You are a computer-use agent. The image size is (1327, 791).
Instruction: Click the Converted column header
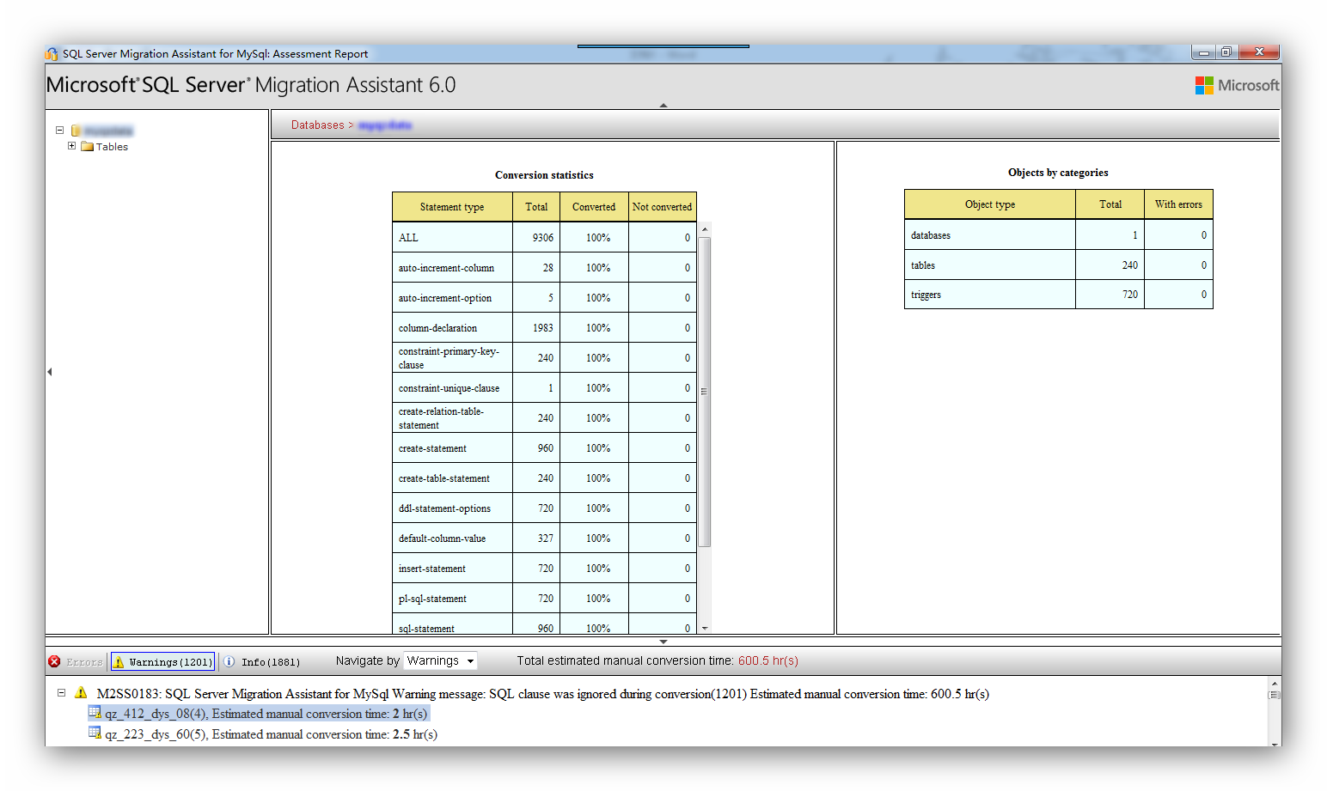pos(594,207)
